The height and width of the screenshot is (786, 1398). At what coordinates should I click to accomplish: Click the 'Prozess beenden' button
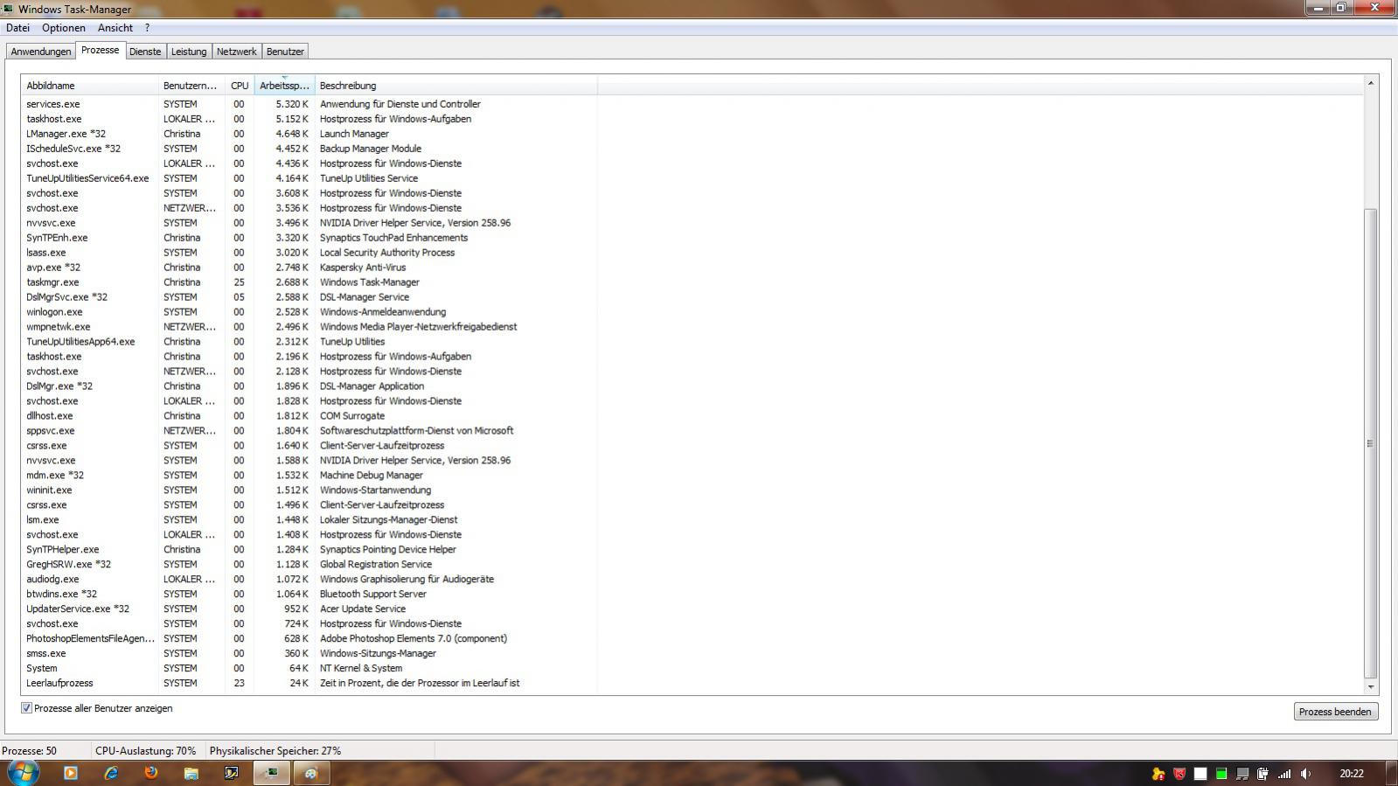point(1335,712)
